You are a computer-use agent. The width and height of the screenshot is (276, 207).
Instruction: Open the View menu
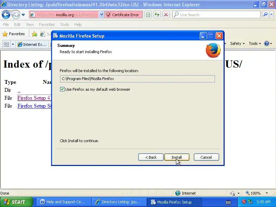click(x=30, y=24)
